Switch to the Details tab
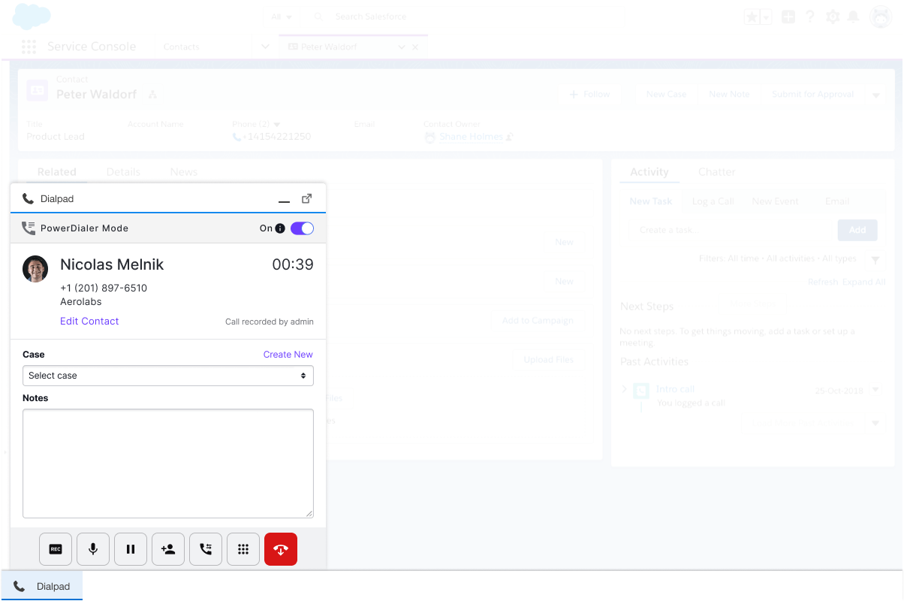The image size is (904, 601). [x=123, y=172]
